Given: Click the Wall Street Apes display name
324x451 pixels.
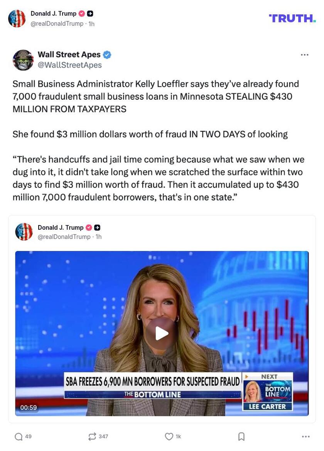Looking at the screenshot, I should point(69,54).
